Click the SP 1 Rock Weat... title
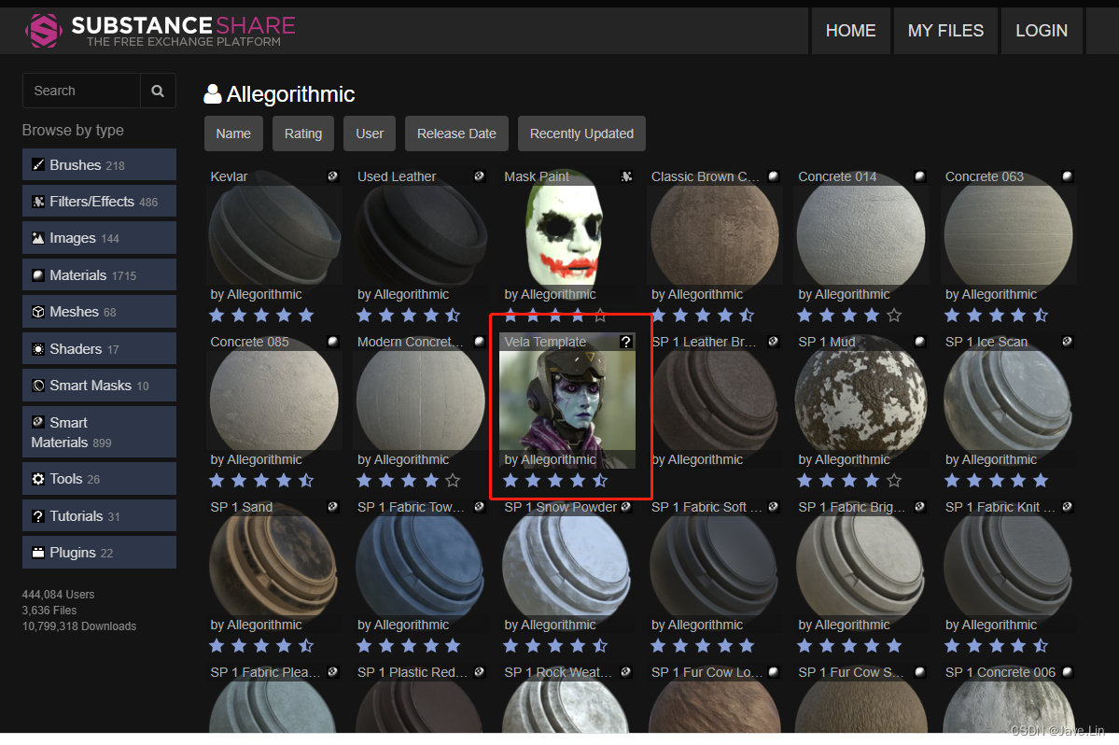1119x745 pixels. [558, 672]
